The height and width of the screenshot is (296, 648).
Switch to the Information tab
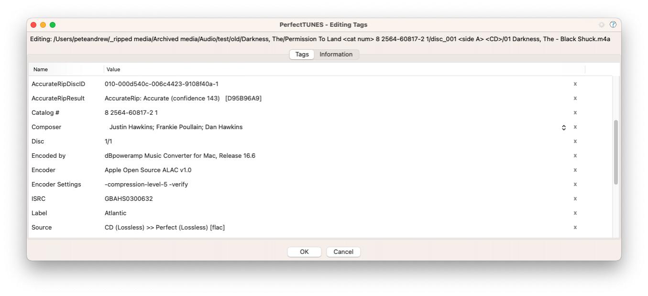336,55
